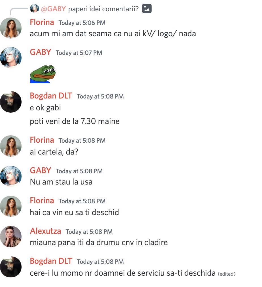Open the image attachment icon in reply preview
Viewport: 262px width, 287px height.
tap(147, 8)
